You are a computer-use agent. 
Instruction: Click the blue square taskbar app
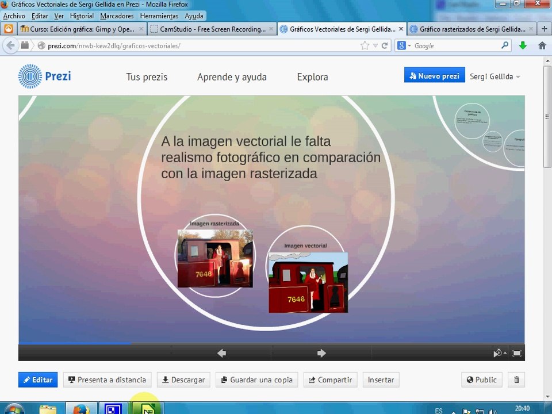coord(113,408)
